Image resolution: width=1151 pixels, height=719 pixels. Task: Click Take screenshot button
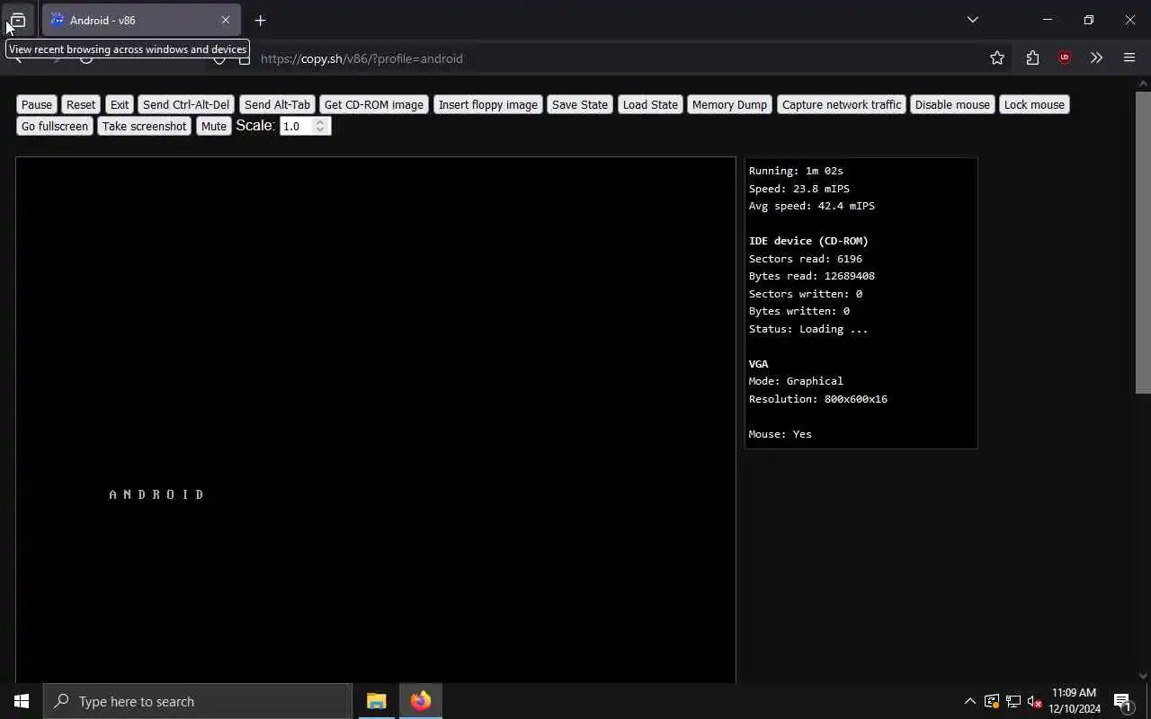[145, 126]
